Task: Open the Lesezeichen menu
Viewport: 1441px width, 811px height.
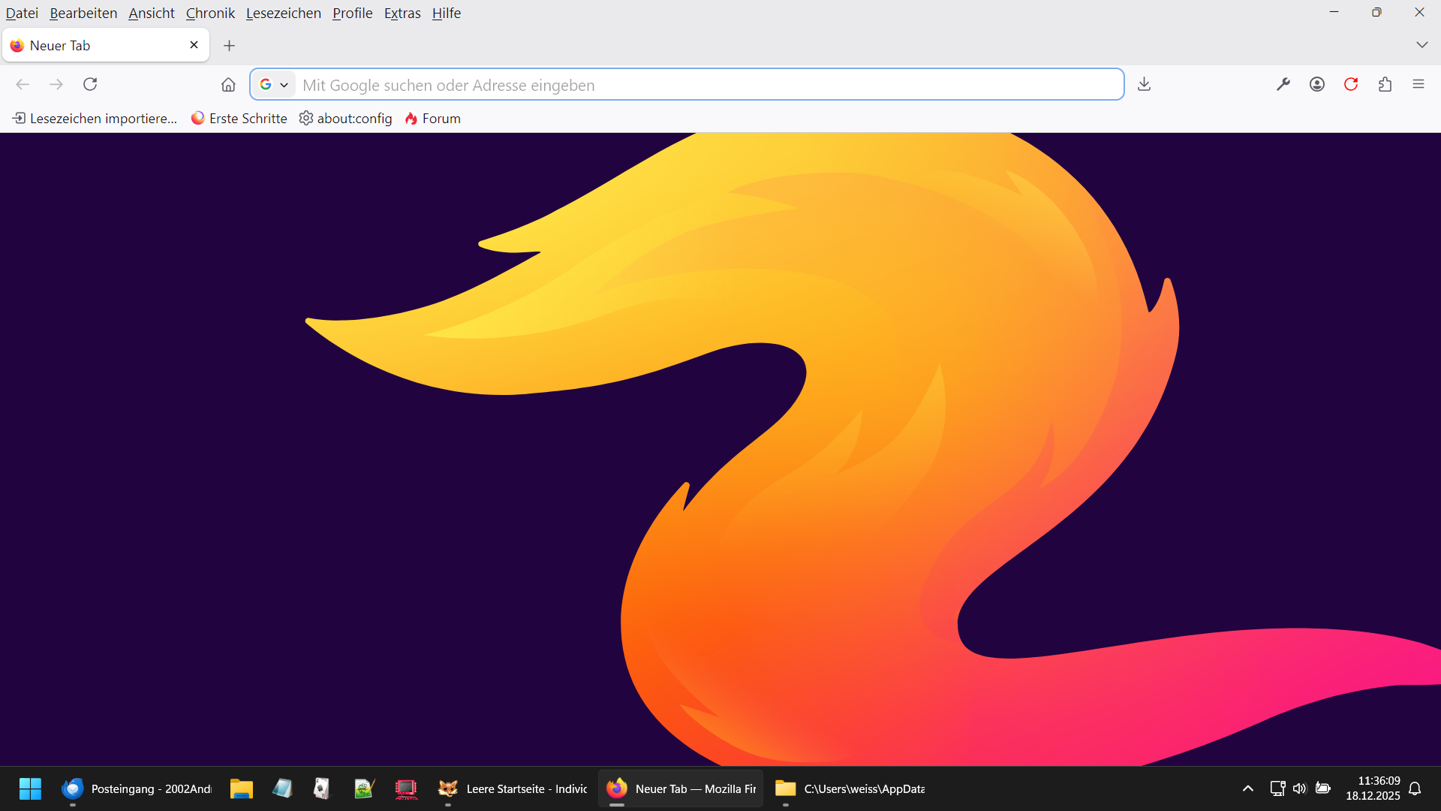Action: click(x=283, y=13)
